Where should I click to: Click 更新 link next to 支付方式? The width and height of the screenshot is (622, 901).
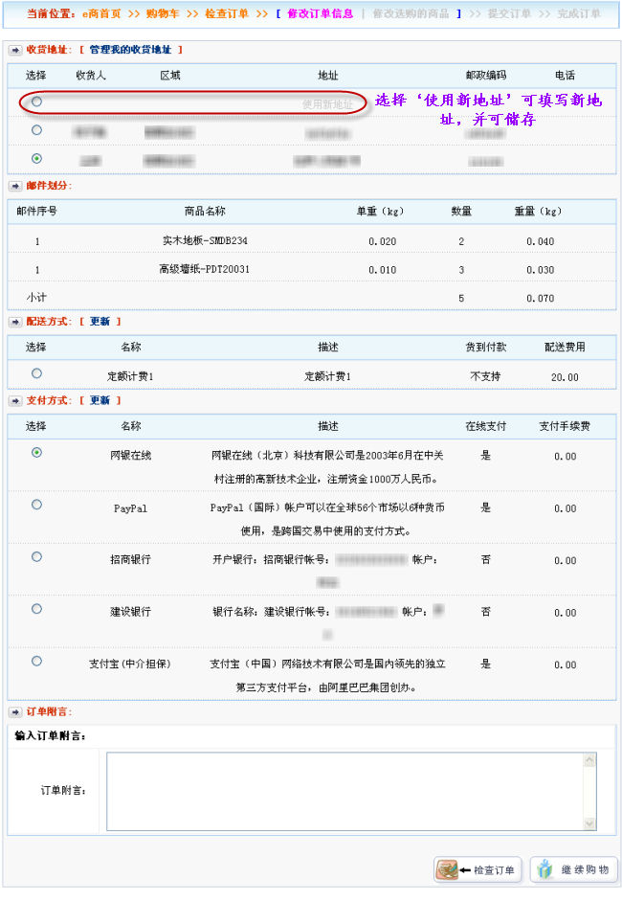100,401
